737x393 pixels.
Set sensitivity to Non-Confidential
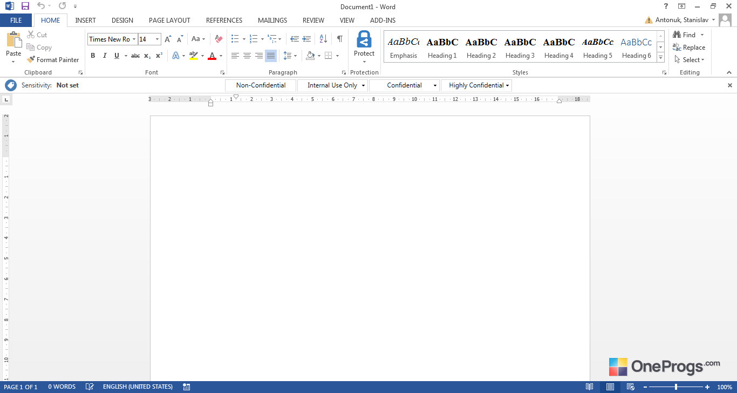pyautogui.click(x=261, y=85)
